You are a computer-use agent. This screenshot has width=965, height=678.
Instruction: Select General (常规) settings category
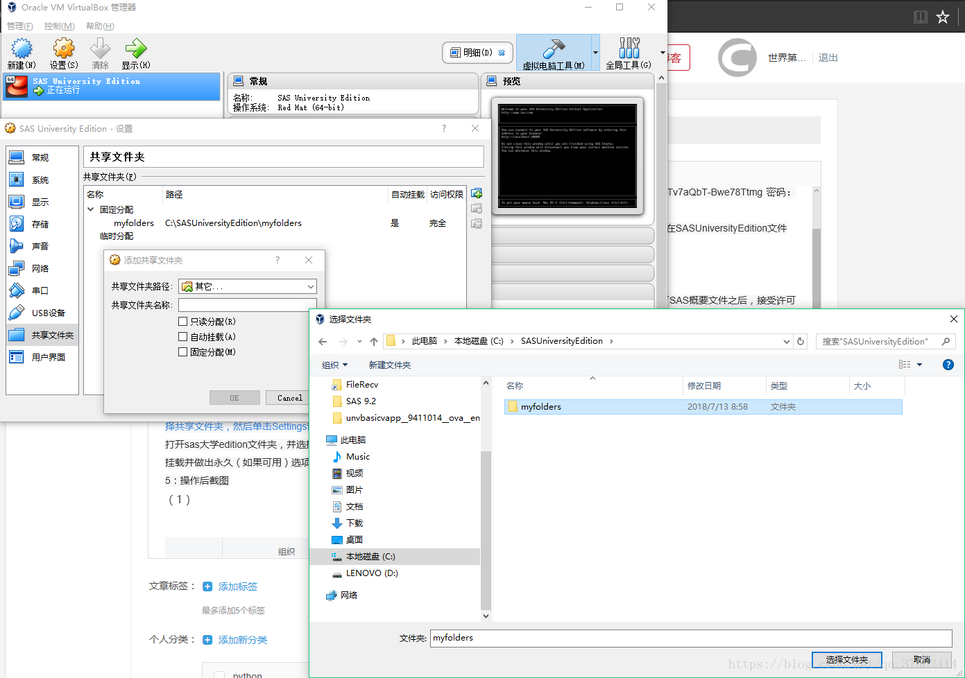42,157
